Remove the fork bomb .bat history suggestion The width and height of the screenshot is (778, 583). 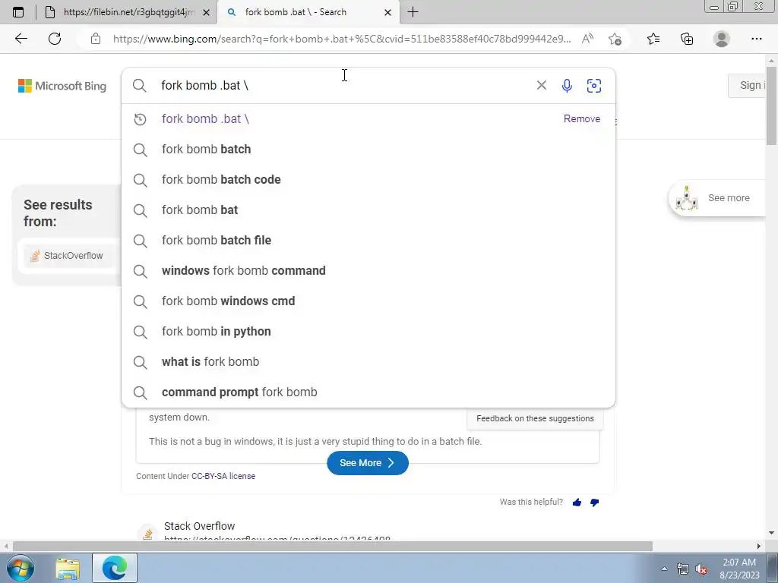tap(581, 119)
